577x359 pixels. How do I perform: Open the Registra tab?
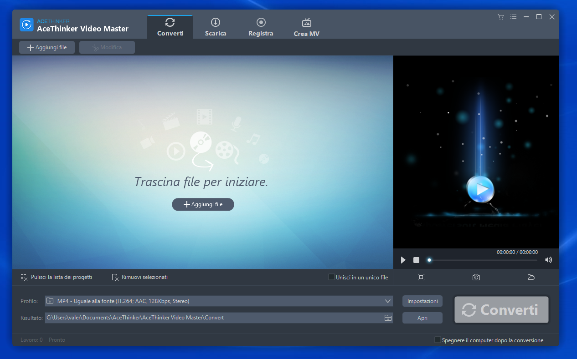261,27
